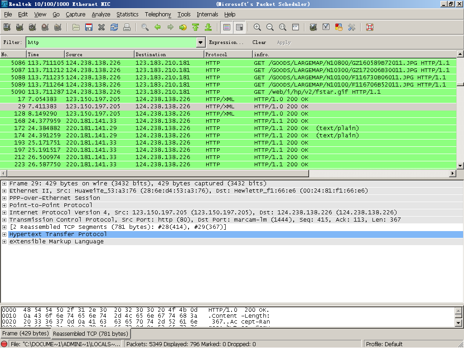Click packet list scroll down arrow
Viewport: 464px width, 348px height.
tap(460, 166)
